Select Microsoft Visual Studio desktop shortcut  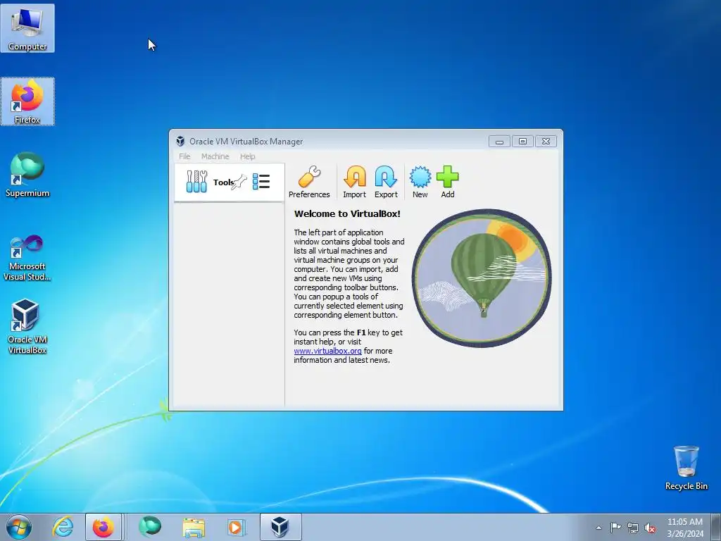pos(27,258)
